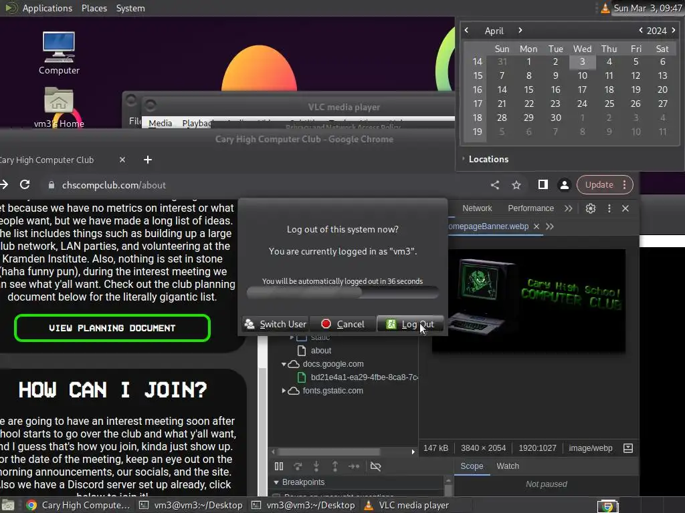Cancel the logout dialog
The width and height of the screenshot is (685, 513).
coord(342,324)
